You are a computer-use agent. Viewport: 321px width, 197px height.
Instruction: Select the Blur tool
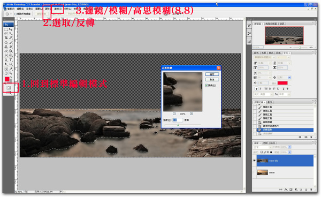pyautogui.click(x=5, y=55)
